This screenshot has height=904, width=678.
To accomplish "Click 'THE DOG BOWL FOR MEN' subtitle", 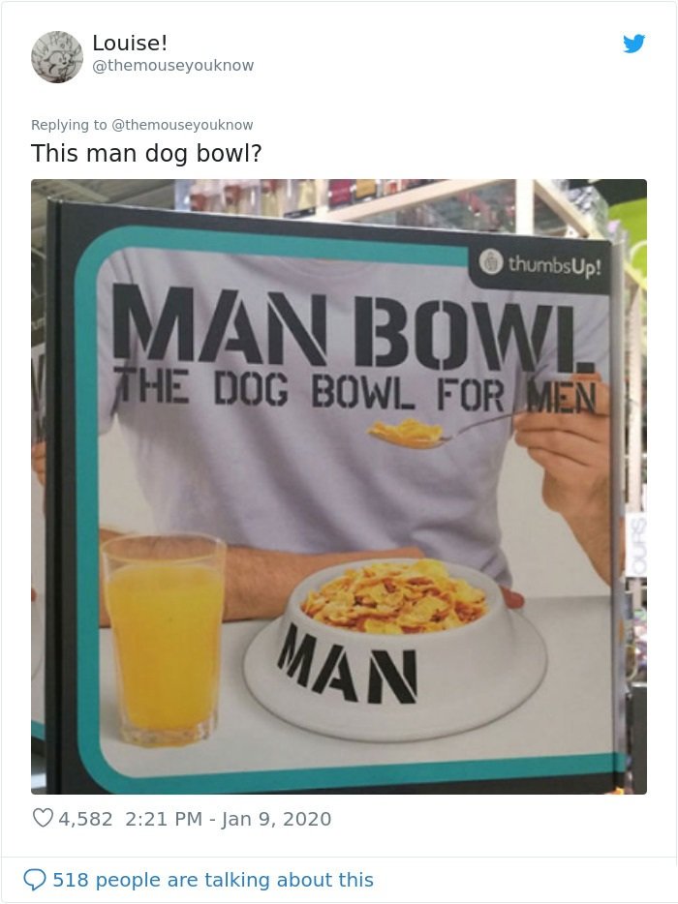I will (354, 393).
